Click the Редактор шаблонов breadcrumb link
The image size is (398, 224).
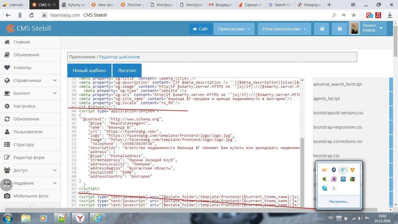(119, 57)
